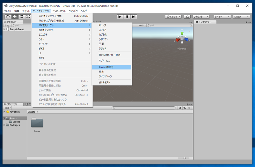Save search favorite star icon
The image size is (255, 167).
tap(189, 108)
